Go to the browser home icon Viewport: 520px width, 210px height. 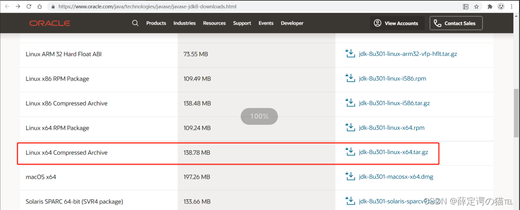click(40, 7)
